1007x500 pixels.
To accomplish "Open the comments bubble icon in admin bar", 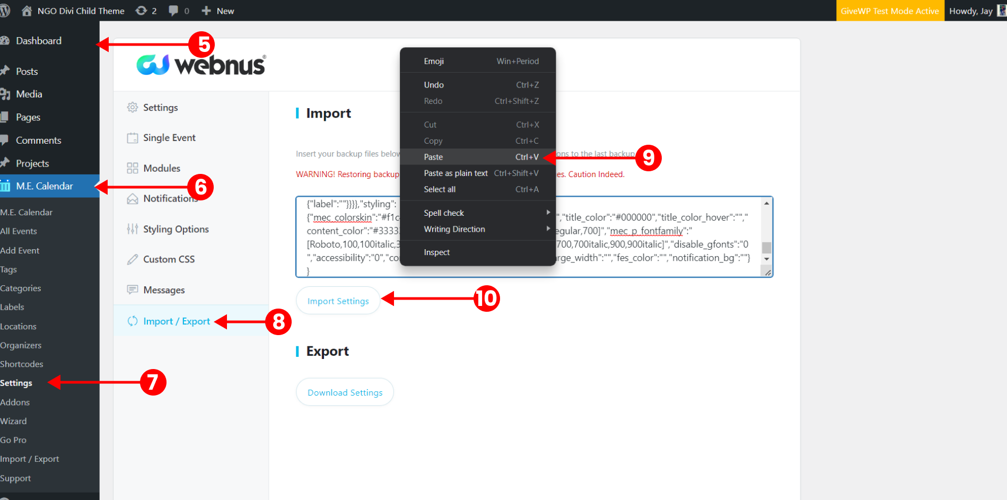I will click(173, 11).
